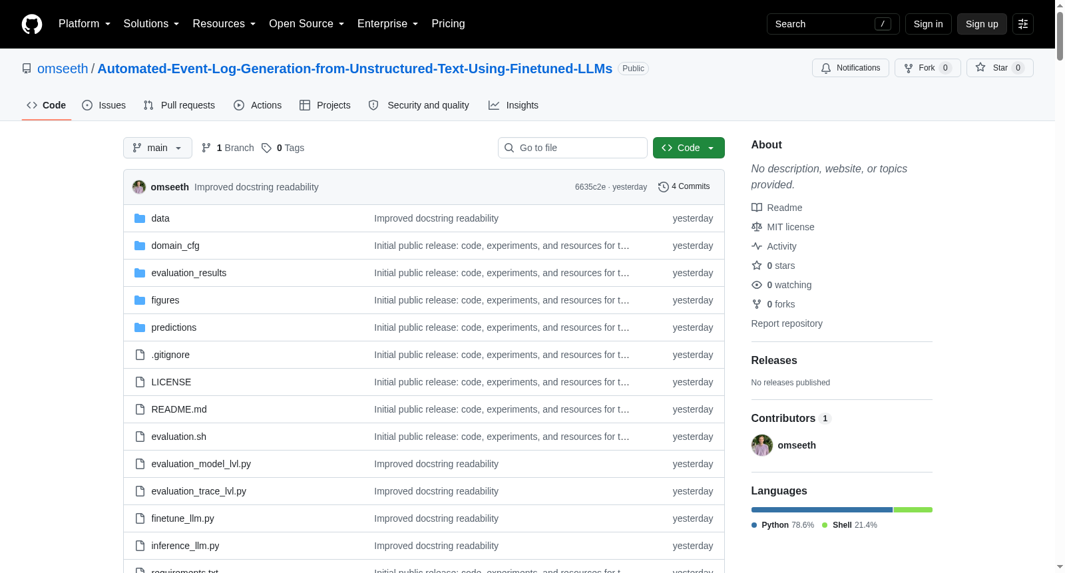Screen dimensions: 1065x573
Task: Click the Readme book icon
Action: [x=757, y=208]
